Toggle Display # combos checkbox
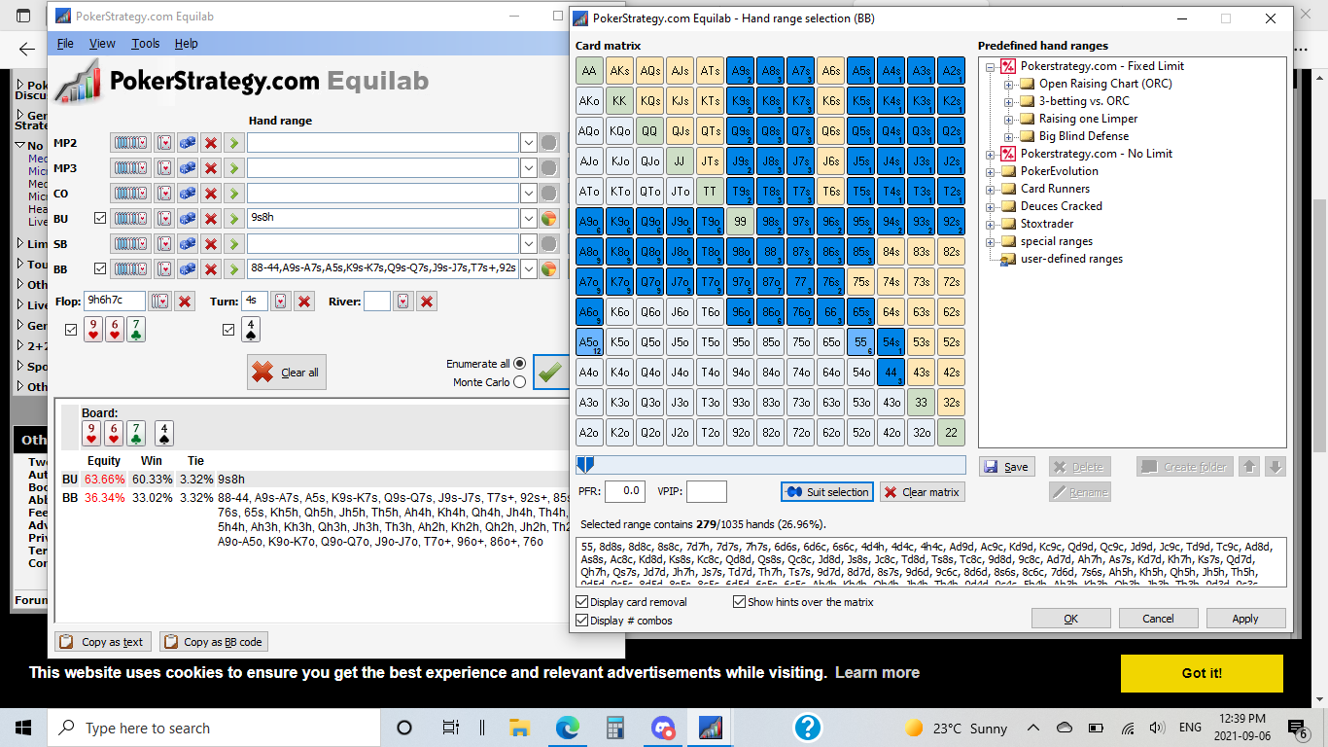Viewport: 1328px width, 747px height. click(582, 621)
